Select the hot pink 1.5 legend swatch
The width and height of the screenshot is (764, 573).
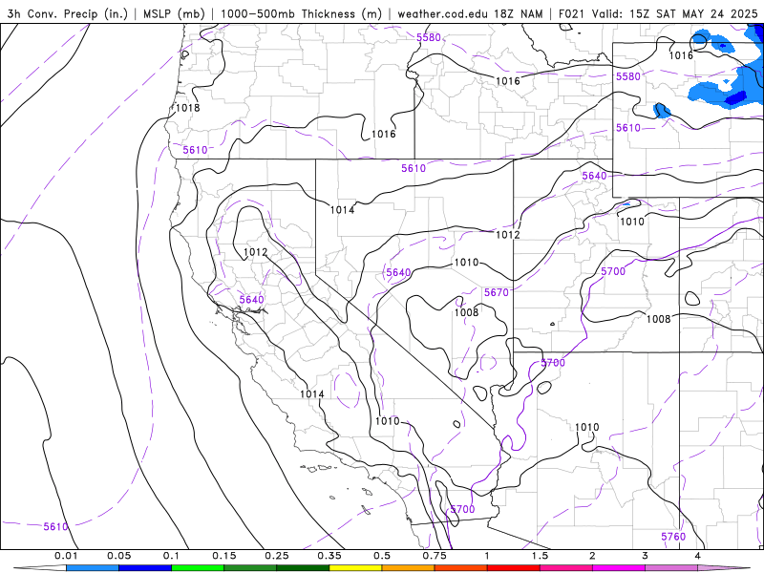pos(565,568)
